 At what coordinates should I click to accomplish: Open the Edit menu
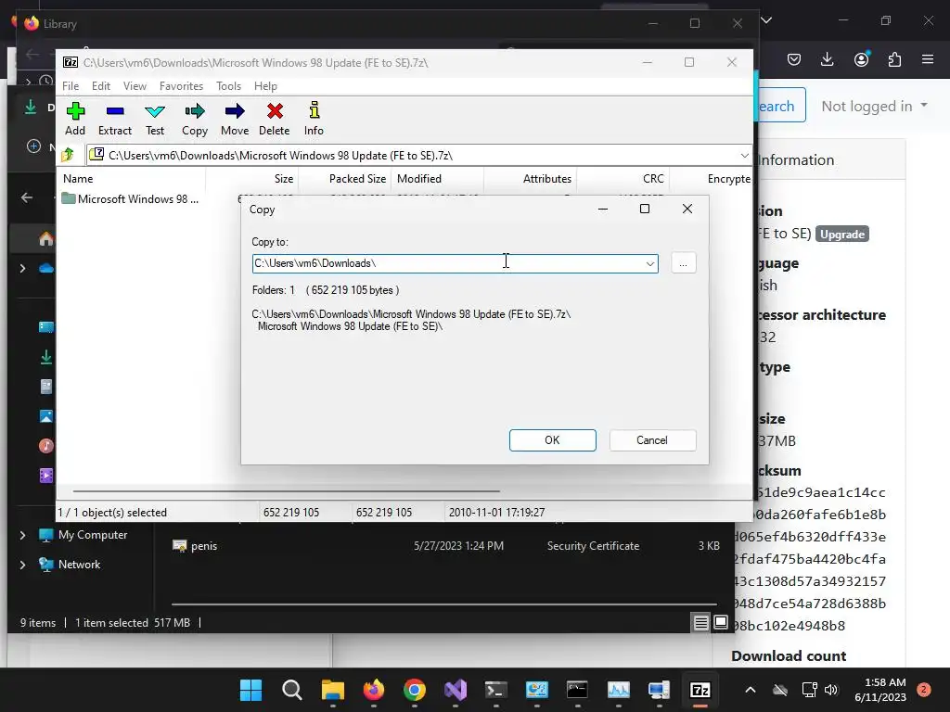(x=100, y=86)
